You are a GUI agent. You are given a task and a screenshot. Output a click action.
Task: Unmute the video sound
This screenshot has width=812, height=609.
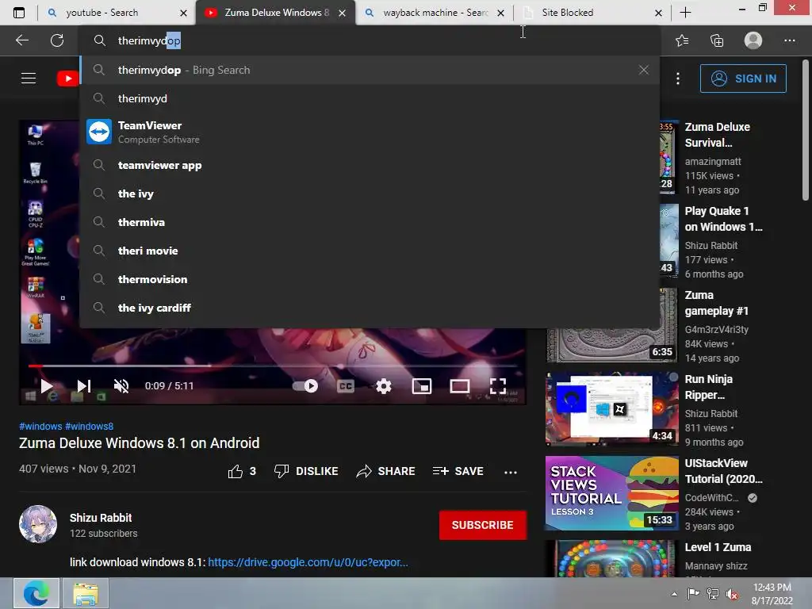pyautogui.click(x=121, y=386)
